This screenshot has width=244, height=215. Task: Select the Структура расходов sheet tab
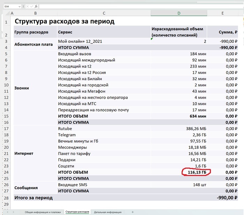point(77,212)
